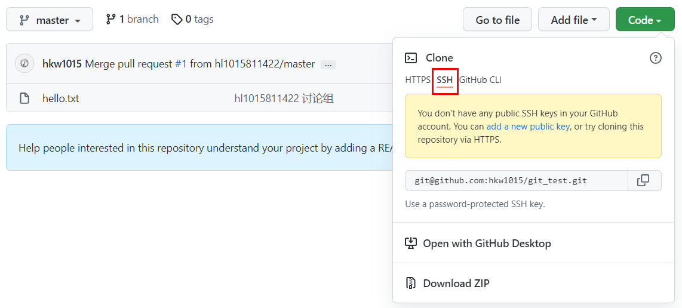
Task: Click the 'Use a password-protected SSH key.' text
Action: (x=475, y=204)
